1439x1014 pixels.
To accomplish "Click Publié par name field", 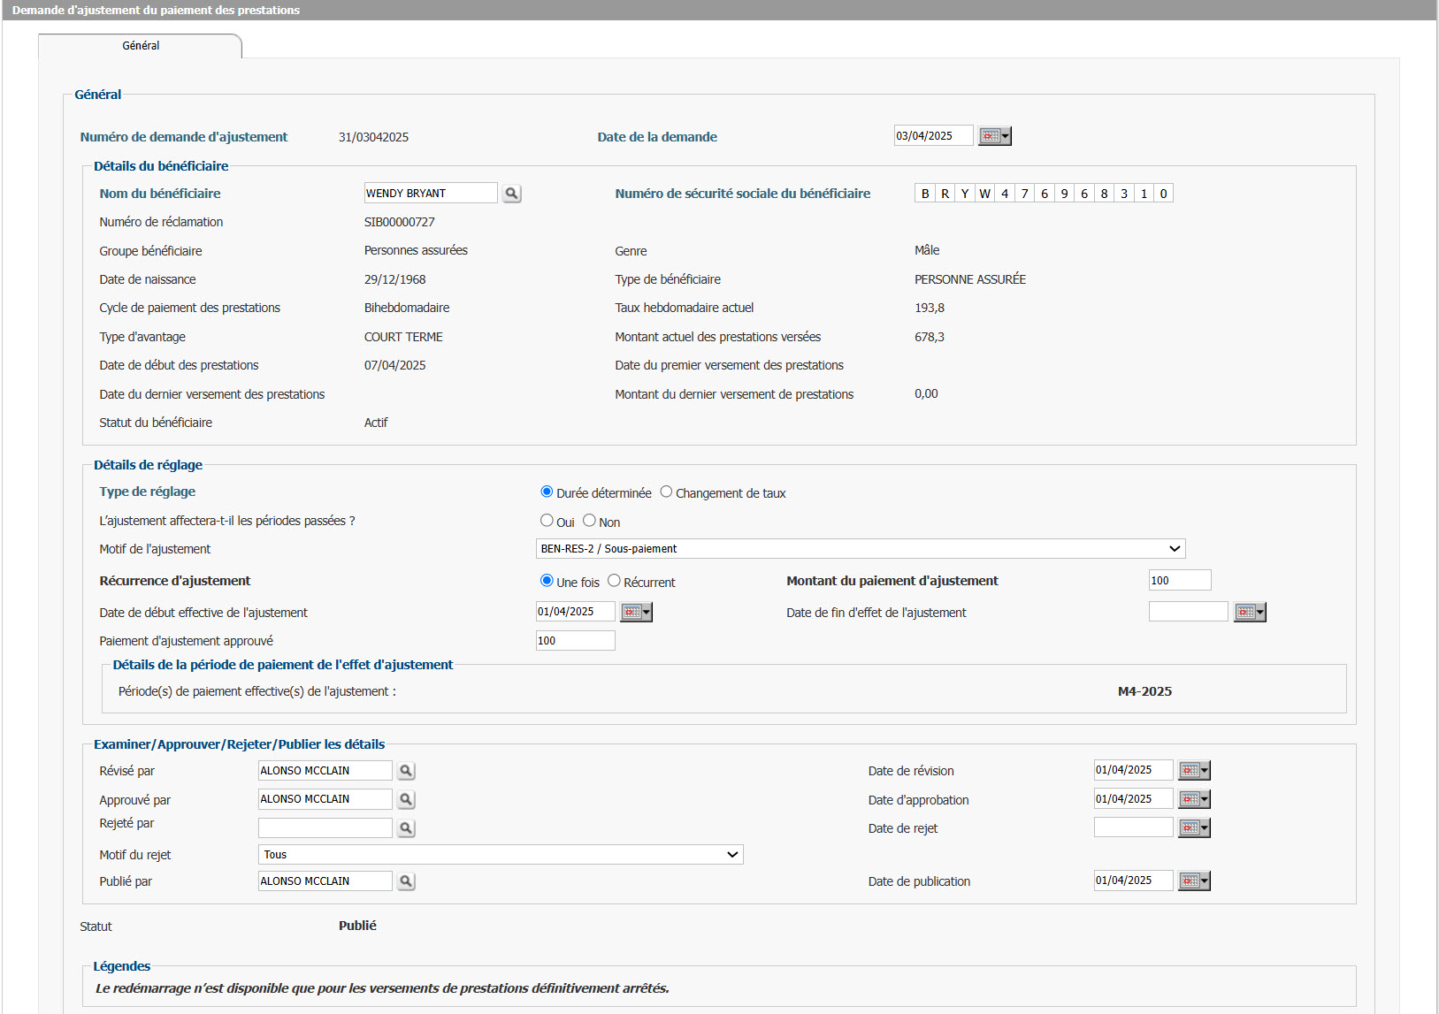I will (325, 881).
